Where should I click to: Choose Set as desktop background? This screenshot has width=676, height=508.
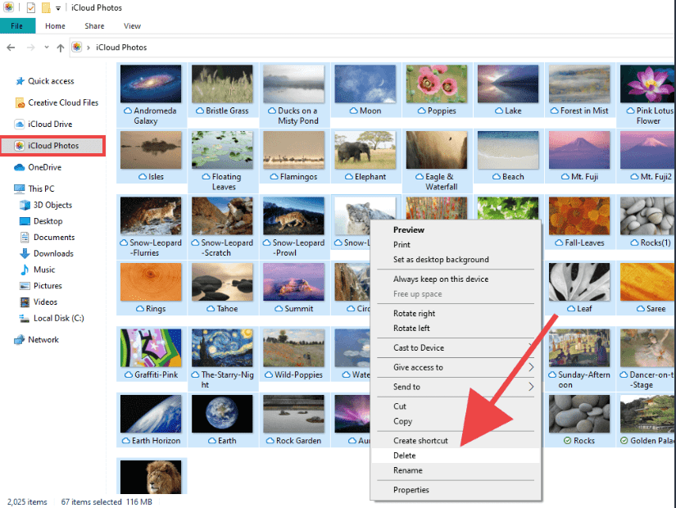pyautogui.click(x=456, y=260)
